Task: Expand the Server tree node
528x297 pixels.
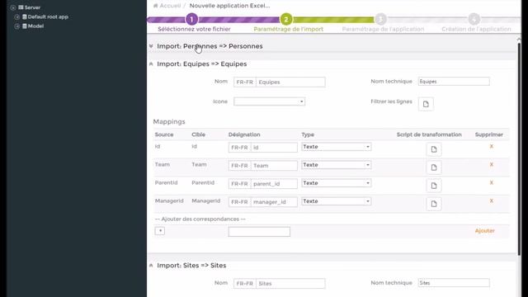Action: tap(13, 7)
